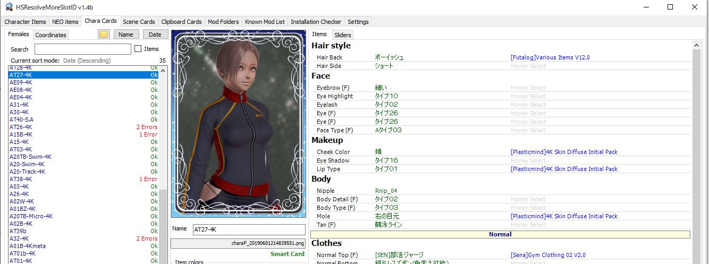This screenshot has width=709, height=264.
Task: Click into the Search input field
Action: (83, 49)
